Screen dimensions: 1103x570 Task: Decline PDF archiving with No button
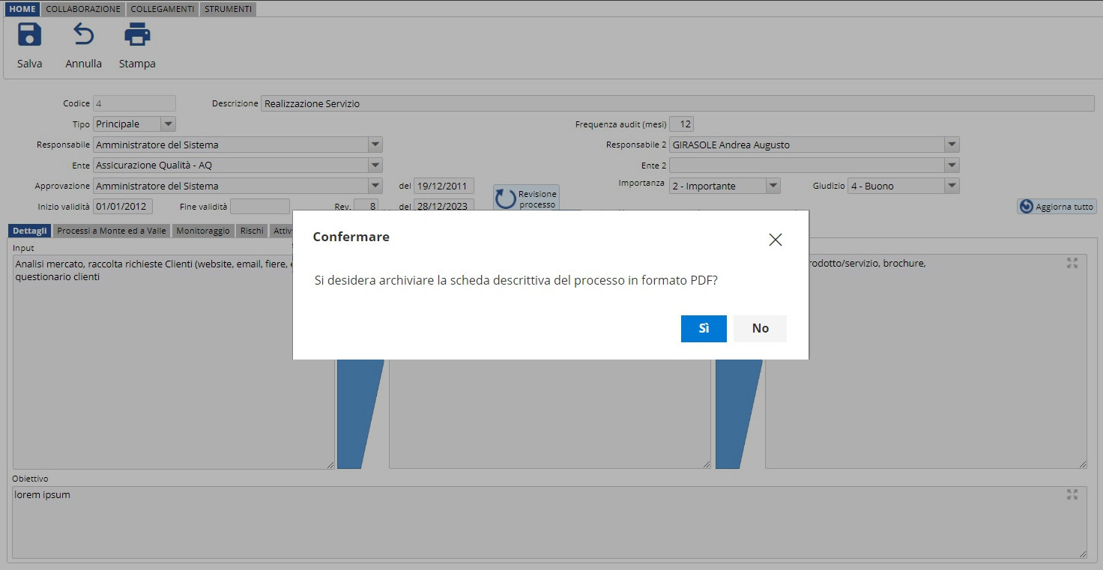[x=760, y=328]
